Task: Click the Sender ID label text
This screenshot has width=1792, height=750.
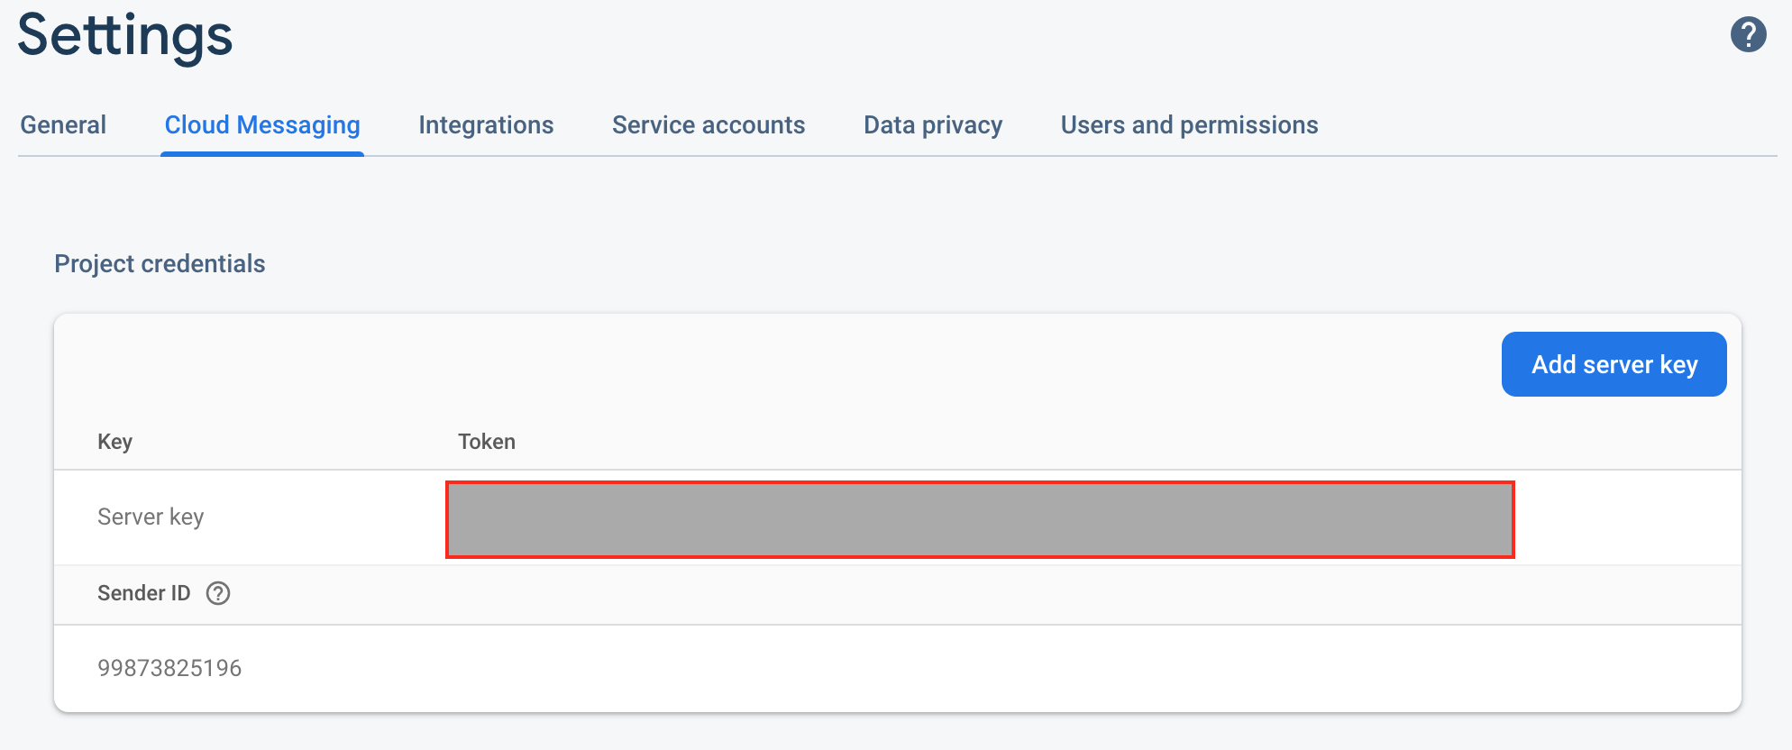Action: 144,593
